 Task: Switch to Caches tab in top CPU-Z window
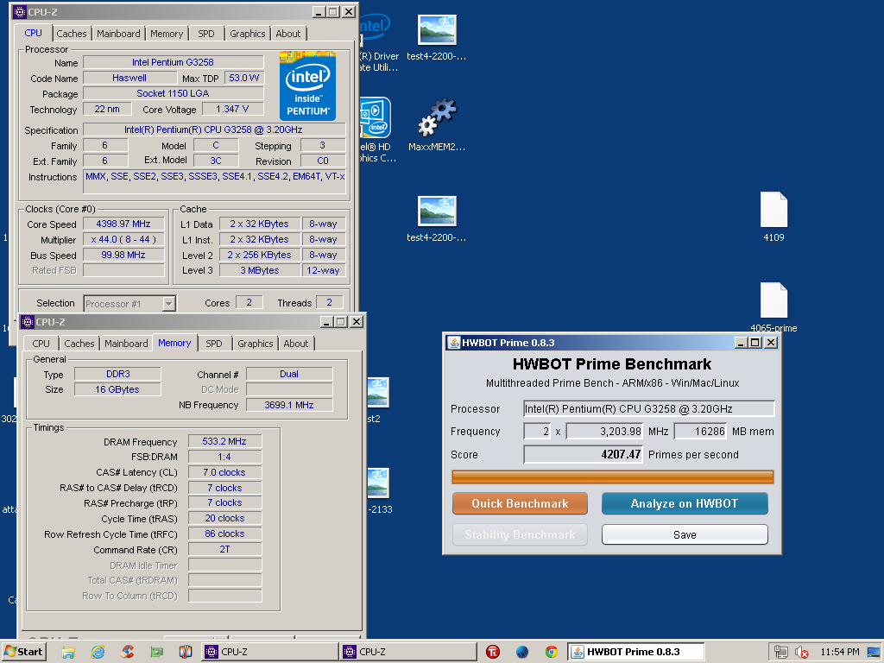point(72,34)
